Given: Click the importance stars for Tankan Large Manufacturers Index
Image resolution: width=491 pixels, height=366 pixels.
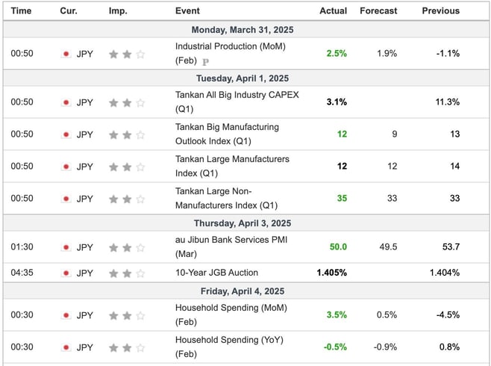Looking at the screenshot, I should pos(127,167).
